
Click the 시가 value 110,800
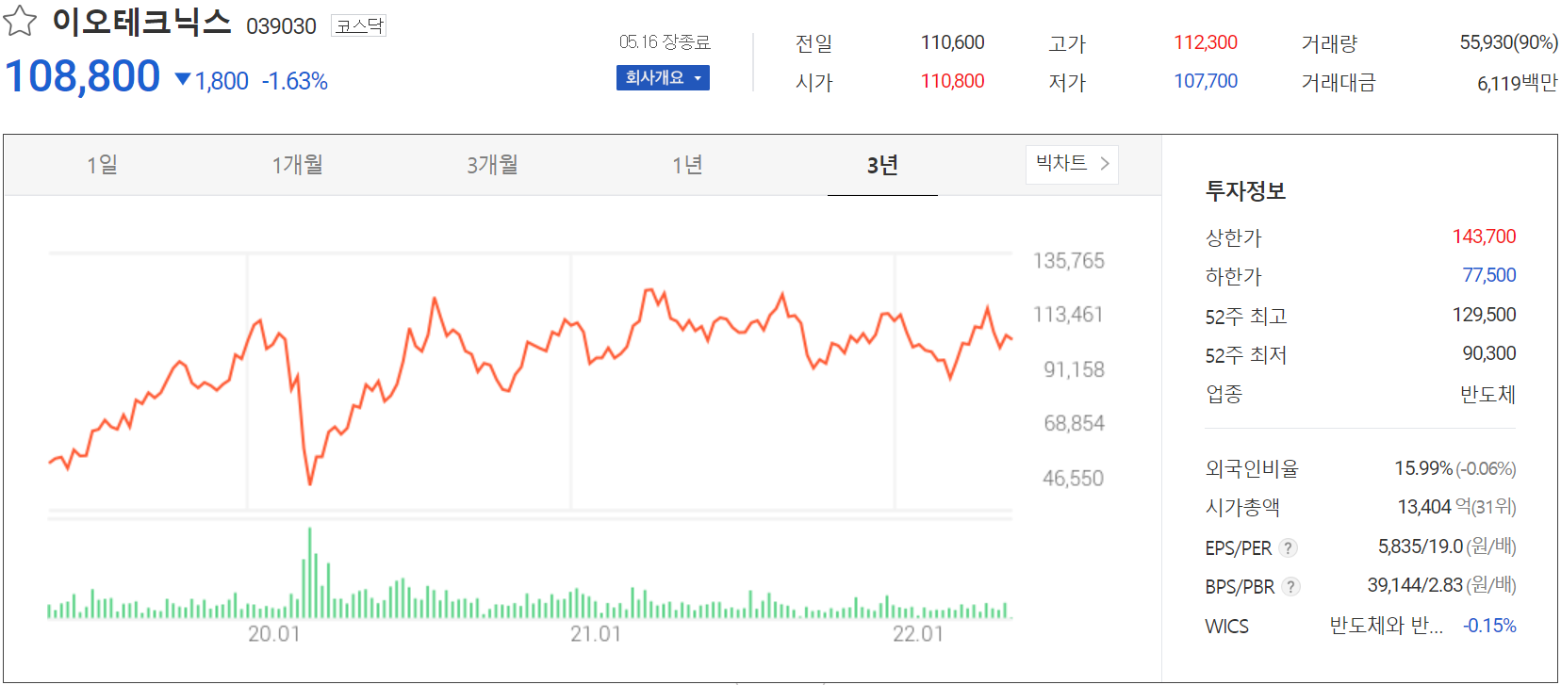tap(952, 81)
